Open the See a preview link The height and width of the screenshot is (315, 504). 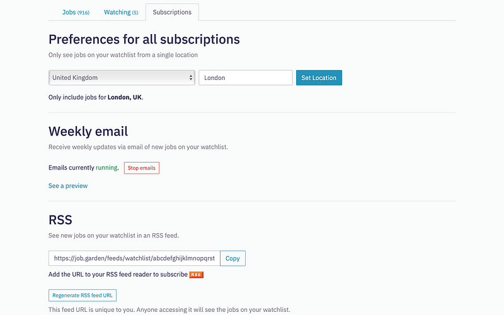pyautogui.click(x=68, y=186)
